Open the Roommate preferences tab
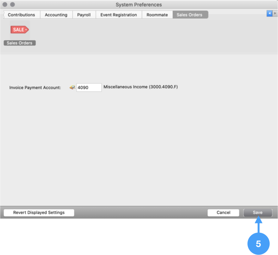This screenshot has width=278, height=255. (x=157, y=15)
